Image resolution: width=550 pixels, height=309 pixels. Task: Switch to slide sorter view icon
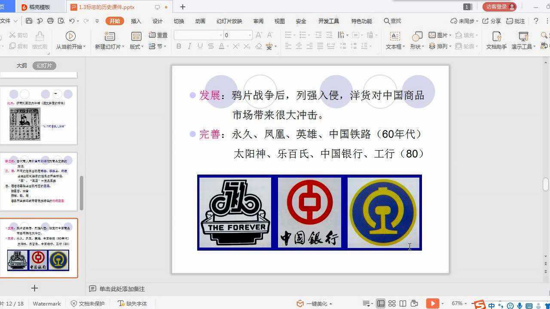[x=392, y=303]
